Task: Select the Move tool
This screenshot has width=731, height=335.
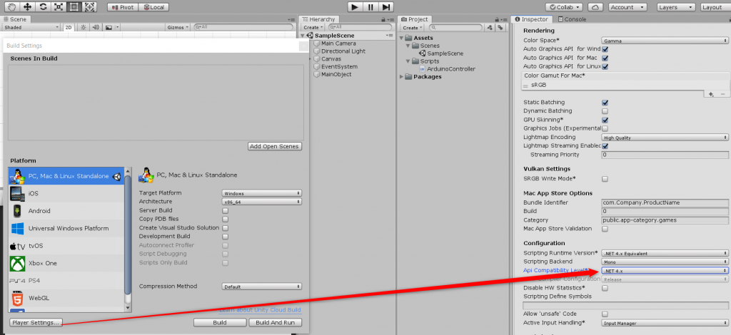Action: (x=27, y=7)
